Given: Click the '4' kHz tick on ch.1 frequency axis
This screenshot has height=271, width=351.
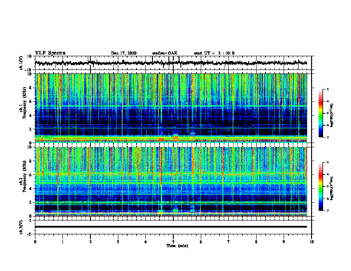Looking at the screenshot, I should pos(31,116).
